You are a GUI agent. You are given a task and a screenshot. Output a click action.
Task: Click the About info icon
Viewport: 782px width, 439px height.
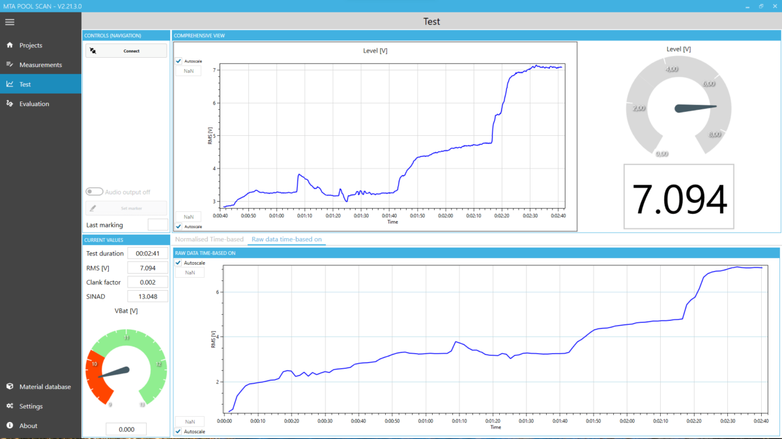[x=10, y=426]
